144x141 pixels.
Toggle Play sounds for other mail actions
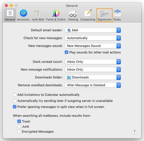coord(66,52)
